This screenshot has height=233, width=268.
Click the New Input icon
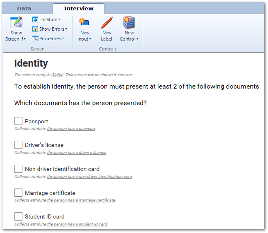85,23
